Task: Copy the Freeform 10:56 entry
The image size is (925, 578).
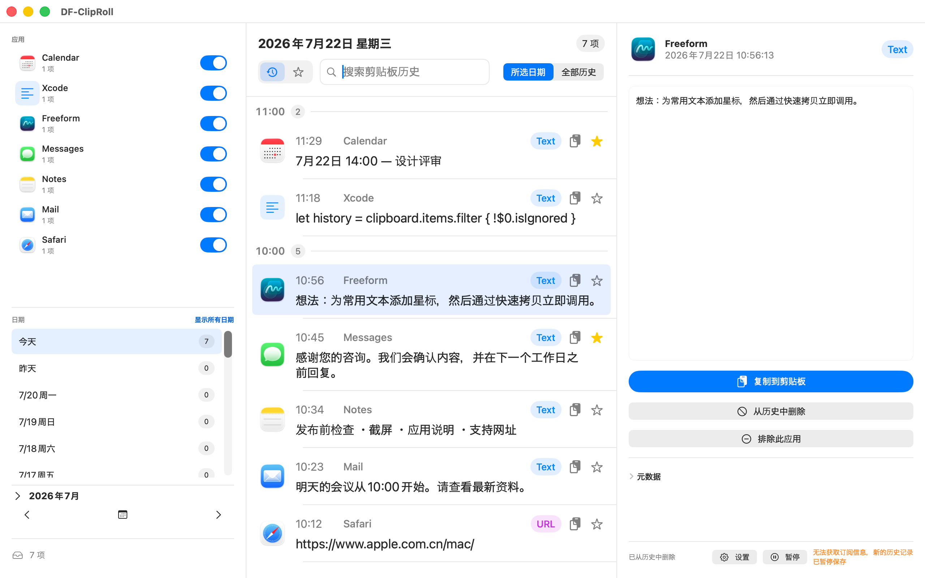Action: click(575, 281)
